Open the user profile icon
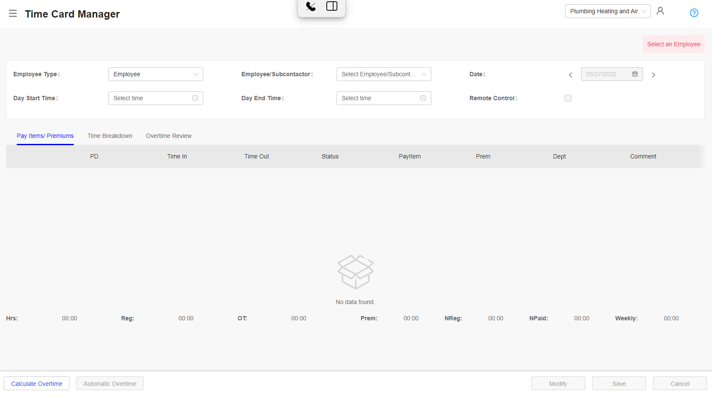Image resolution: width=713 pixels, height=397 pixels. tap(660, 11)
